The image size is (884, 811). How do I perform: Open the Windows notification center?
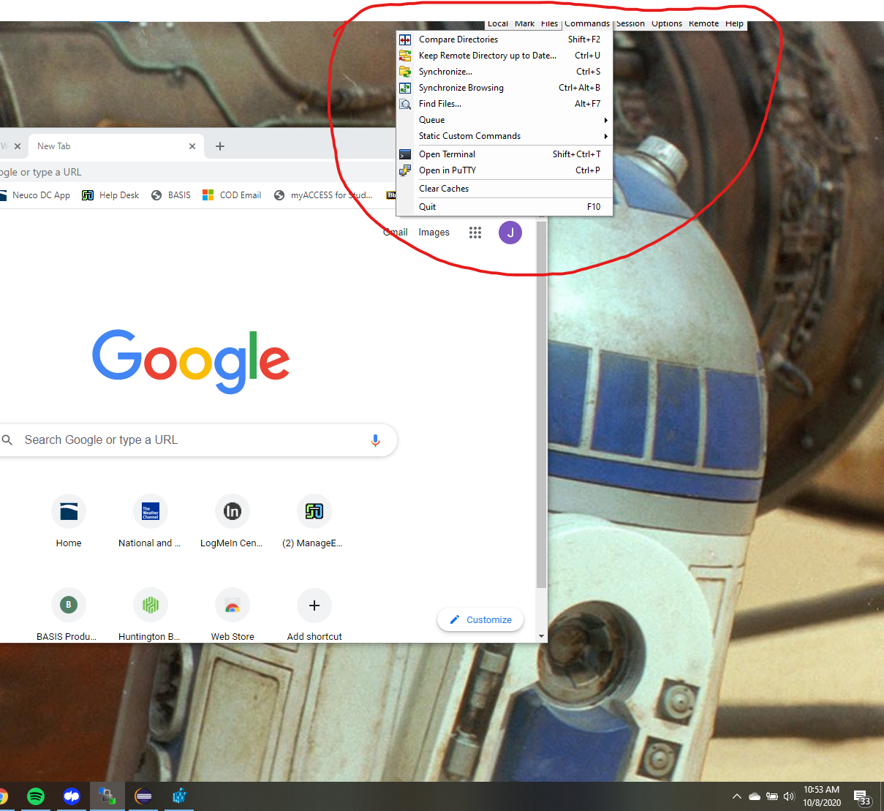(861, 796)
